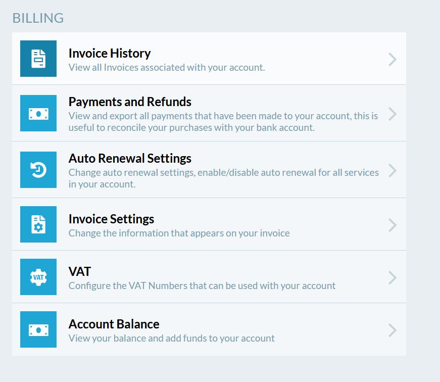The height and width of the screenshot is (382, 440).
Task: Click the Payments and Refunds cash icon
Action: pos(38,113)
